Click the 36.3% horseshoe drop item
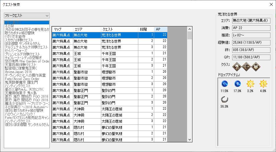 click(x=225, y=99)
